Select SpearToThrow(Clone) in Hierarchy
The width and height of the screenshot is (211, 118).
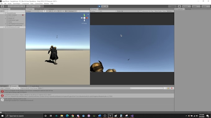point(15,25)
